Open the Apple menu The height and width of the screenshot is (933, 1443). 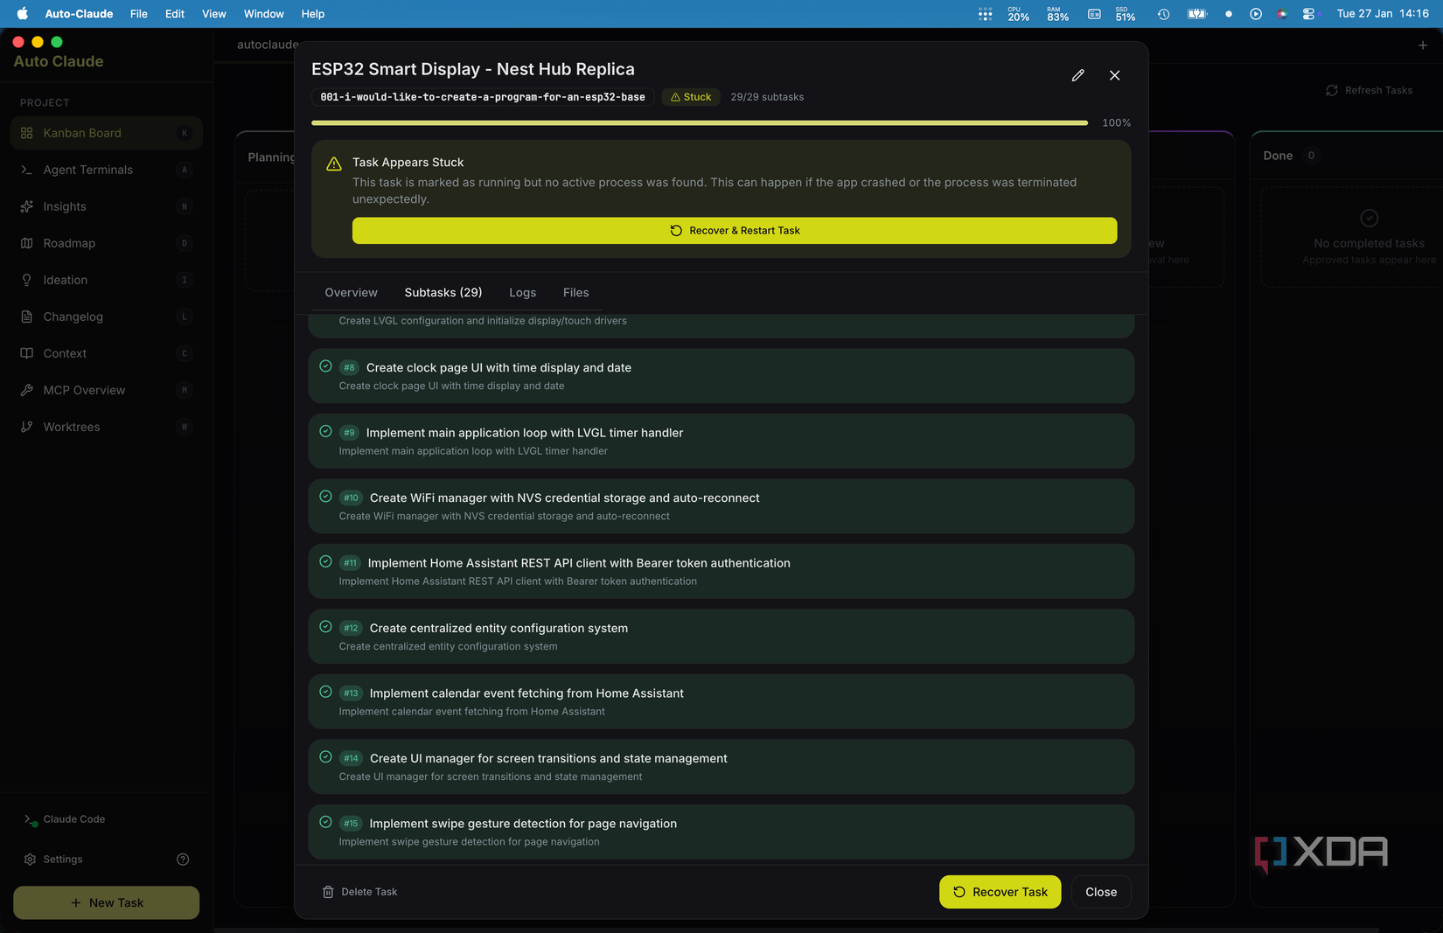[23, 14]
